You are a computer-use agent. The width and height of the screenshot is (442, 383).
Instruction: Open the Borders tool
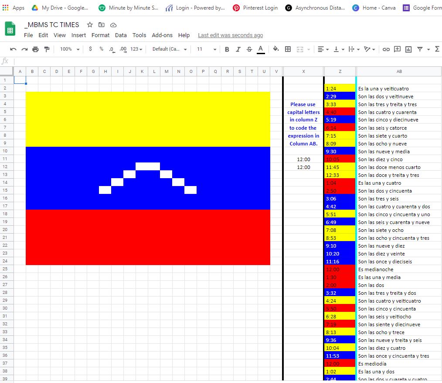(288, 49)
